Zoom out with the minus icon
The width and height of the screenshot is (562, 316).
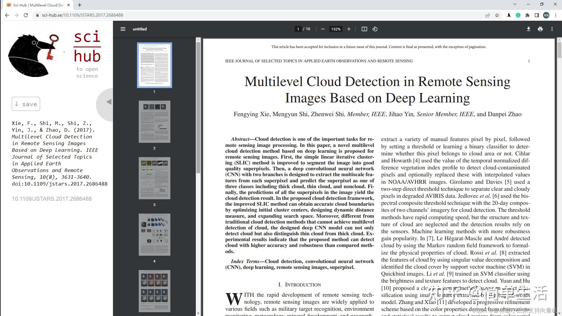[x=323, y=29]
